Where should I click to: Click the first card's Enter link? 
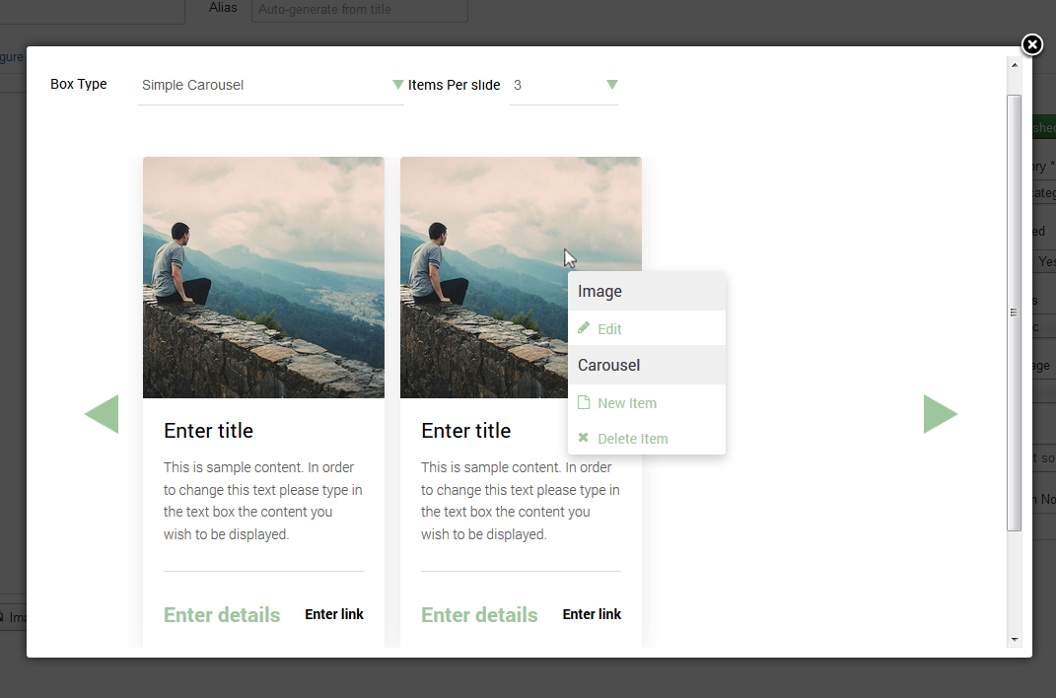click(x=334, y=614)
